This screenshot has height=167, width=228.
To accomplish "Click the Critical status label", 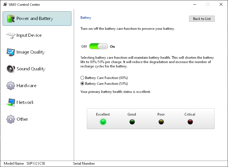I will coord(190,114).
